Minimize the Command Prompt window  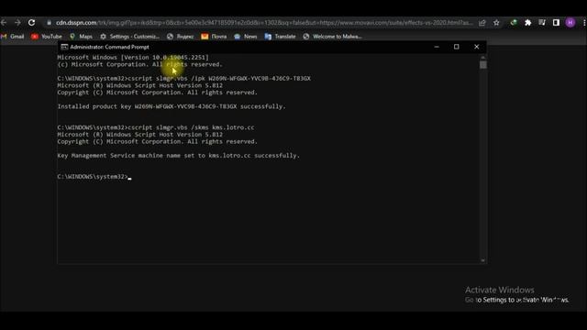pos(437,47)
